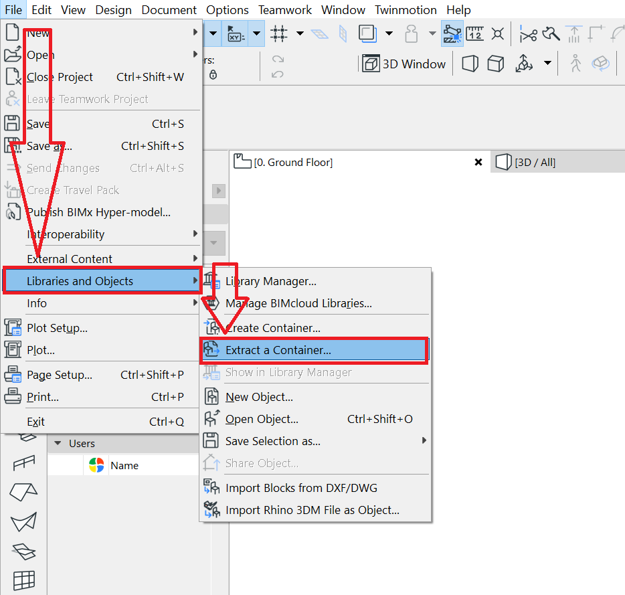625x595 pixels.
Task: Select the stair railing tool icon
Action: click(x=24, y=462)
